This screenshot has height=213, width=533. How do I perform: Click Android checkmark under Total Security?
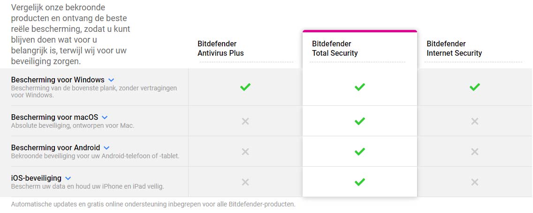click(359, 152)
